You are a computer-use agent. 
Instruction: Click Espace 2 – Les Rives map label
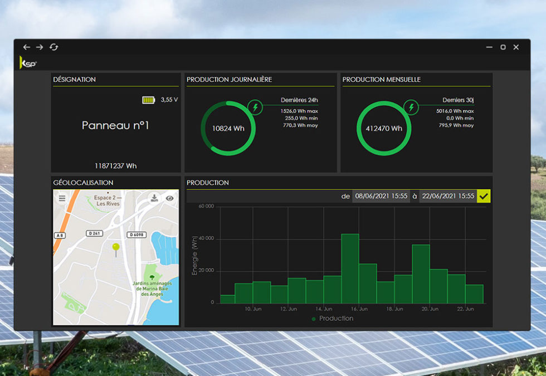pos(108,201)
